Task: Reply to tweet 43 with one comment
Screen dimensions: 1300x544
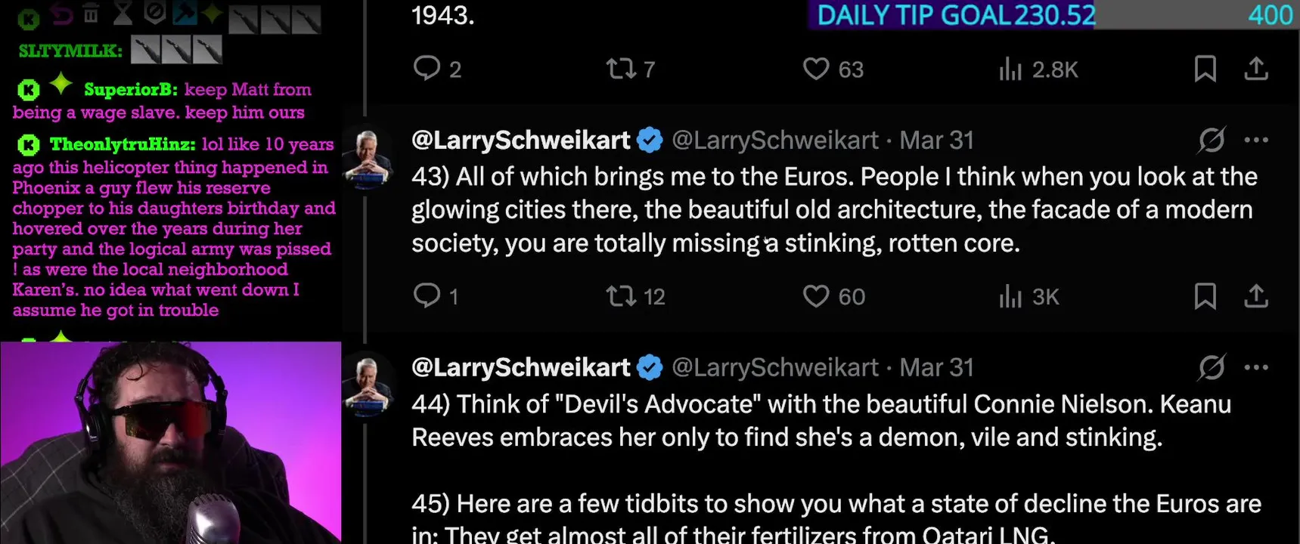Action: click(436, 296)
